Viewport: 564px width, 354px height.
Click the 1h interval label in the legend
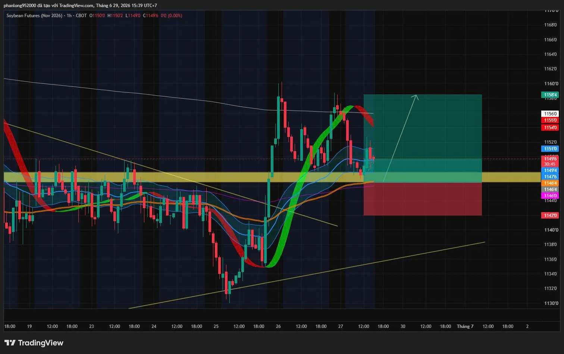pos(69,16)
